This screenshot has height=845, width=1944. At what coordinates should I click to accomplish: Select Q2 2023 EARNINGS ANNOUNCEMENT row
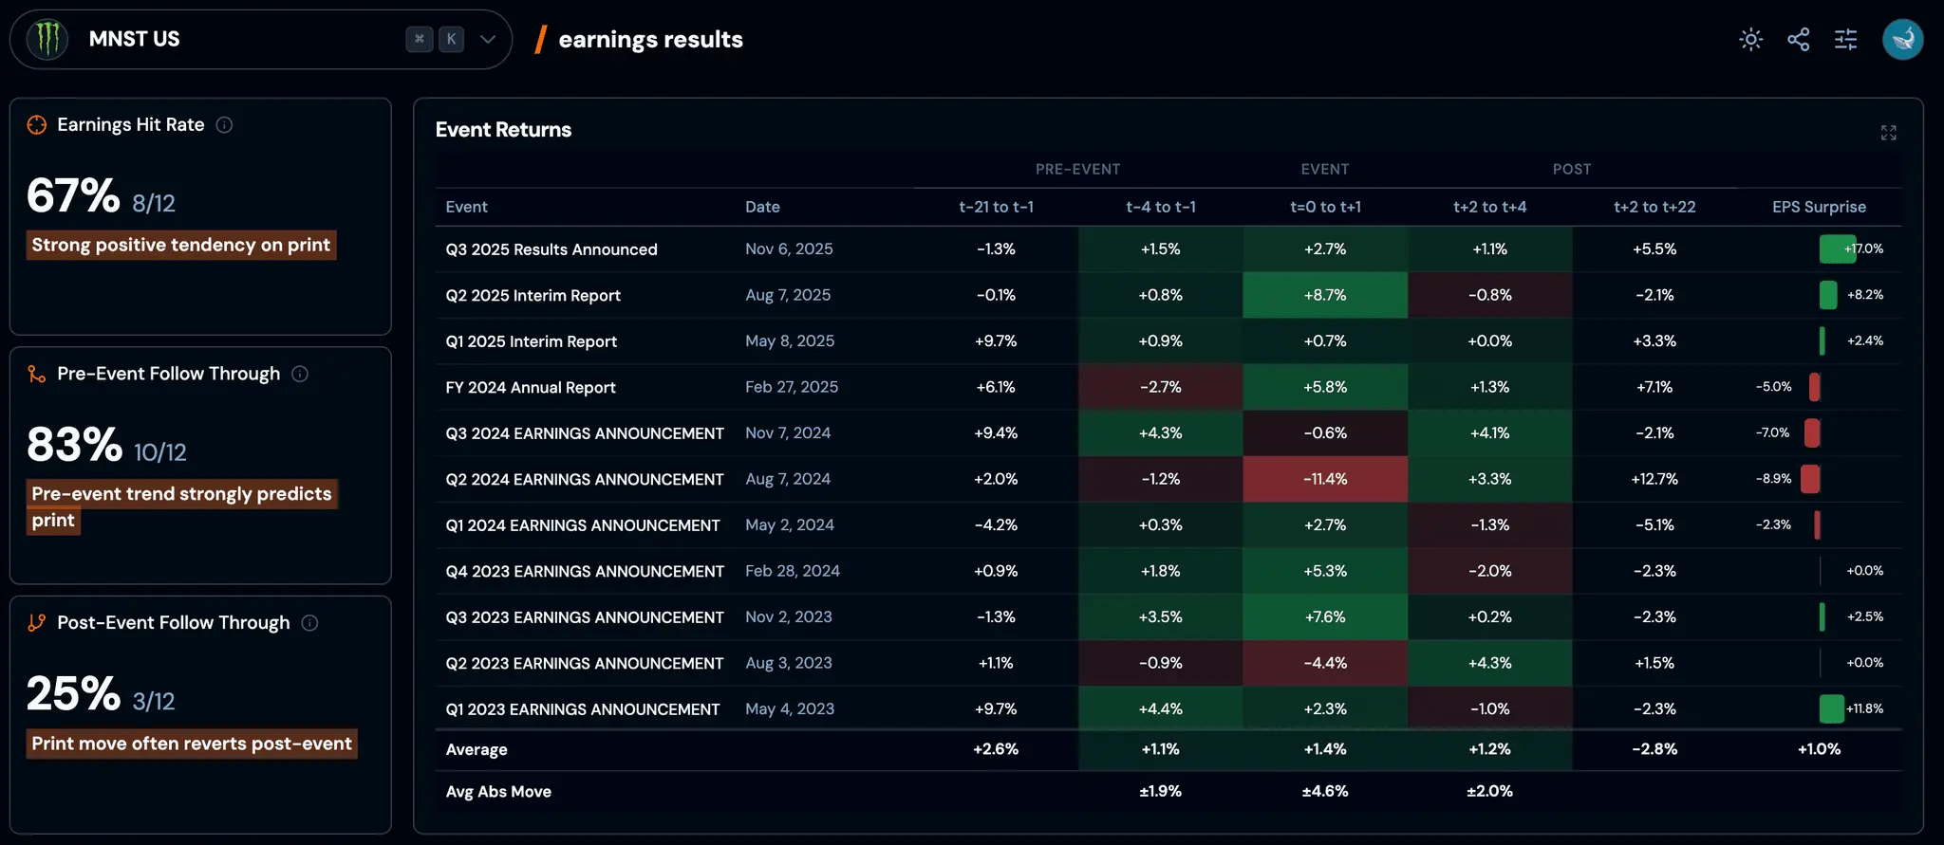(1168, 663)
